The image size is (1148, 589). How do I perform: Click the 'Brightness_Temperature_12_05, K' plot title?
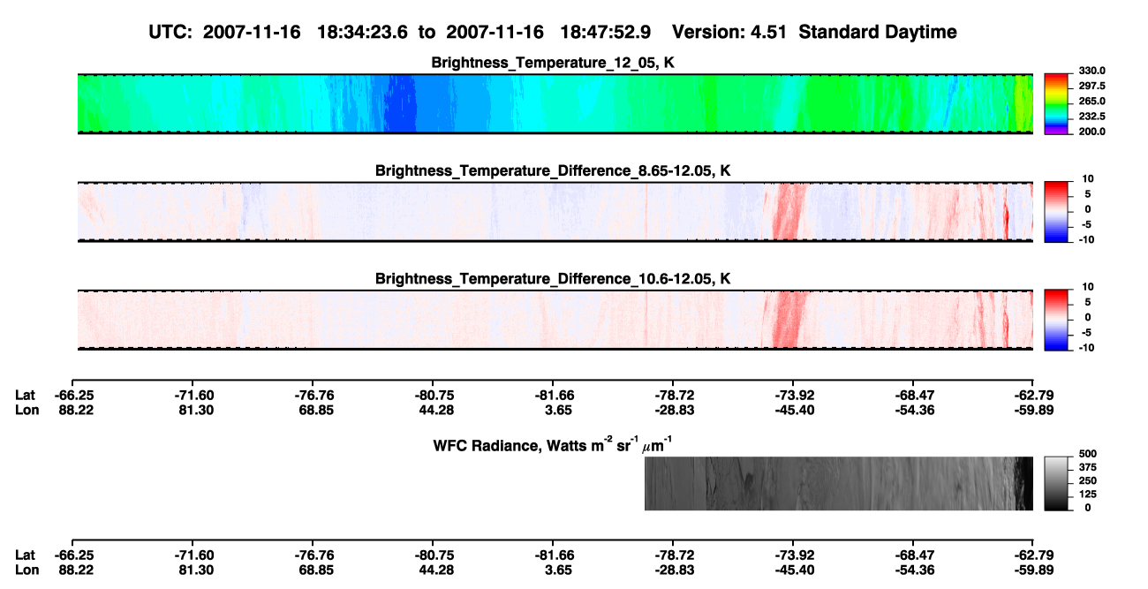click(554, 63)
